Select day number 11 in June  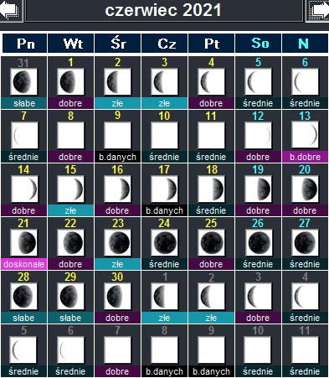tap(211, 116)
